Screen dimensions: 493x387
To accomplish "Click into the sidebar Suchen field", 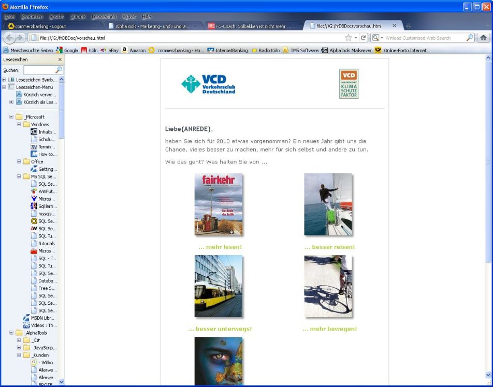I will (39, 70).
